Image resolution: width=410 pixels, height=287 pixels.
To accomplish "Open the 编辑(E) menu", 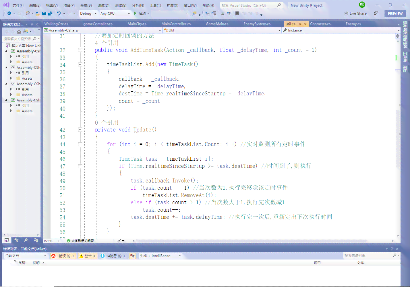I will [x=35, y=5].
